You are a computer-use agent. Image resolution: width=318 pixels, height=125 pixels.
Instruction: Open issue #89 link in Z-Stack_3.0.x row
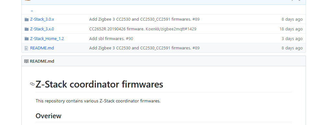click(196, 19)
